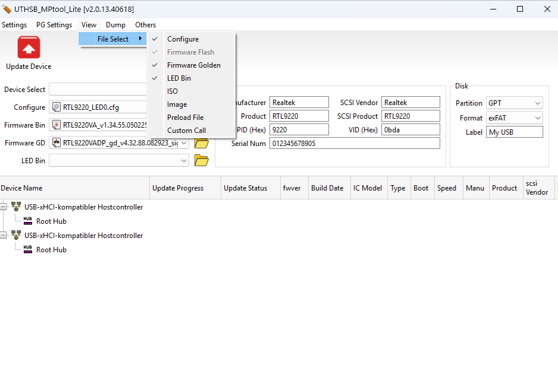Collapse the first USB host controller tree node
Image resolution: width=558 pixels, height=368 pixels.
[x=4, y=207]
